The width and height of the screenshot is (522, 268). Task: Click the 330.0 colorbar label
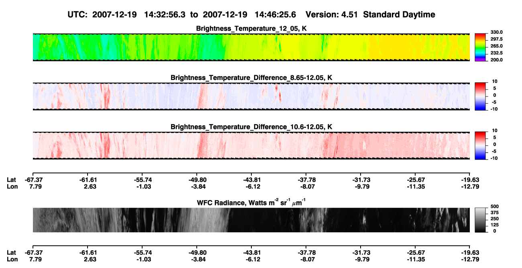(497, 32)
